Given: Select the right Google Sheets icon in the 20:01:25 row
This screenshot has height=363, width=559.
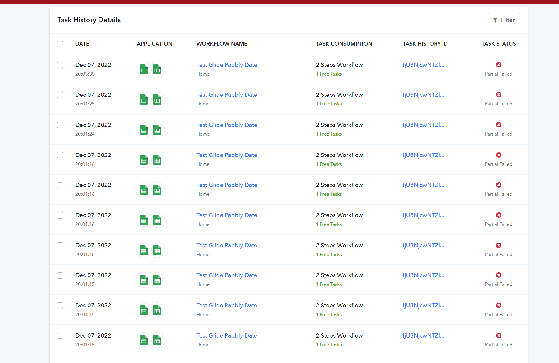Looking at the screenshot, I should pyautogui.click(x=157, y=100).
